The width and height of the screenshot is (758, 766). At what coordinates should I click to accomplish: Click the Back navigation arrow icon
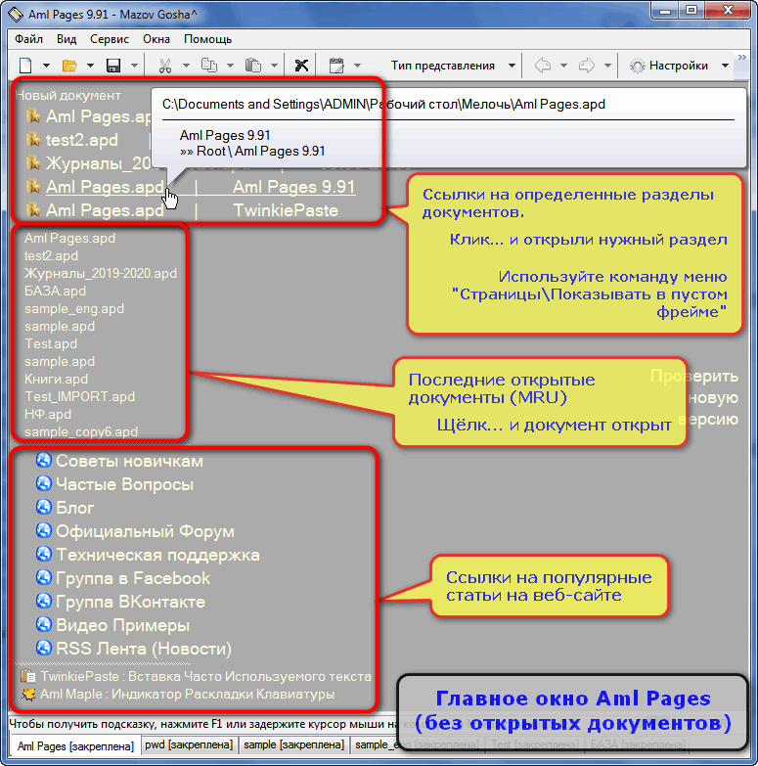point(543,65)
